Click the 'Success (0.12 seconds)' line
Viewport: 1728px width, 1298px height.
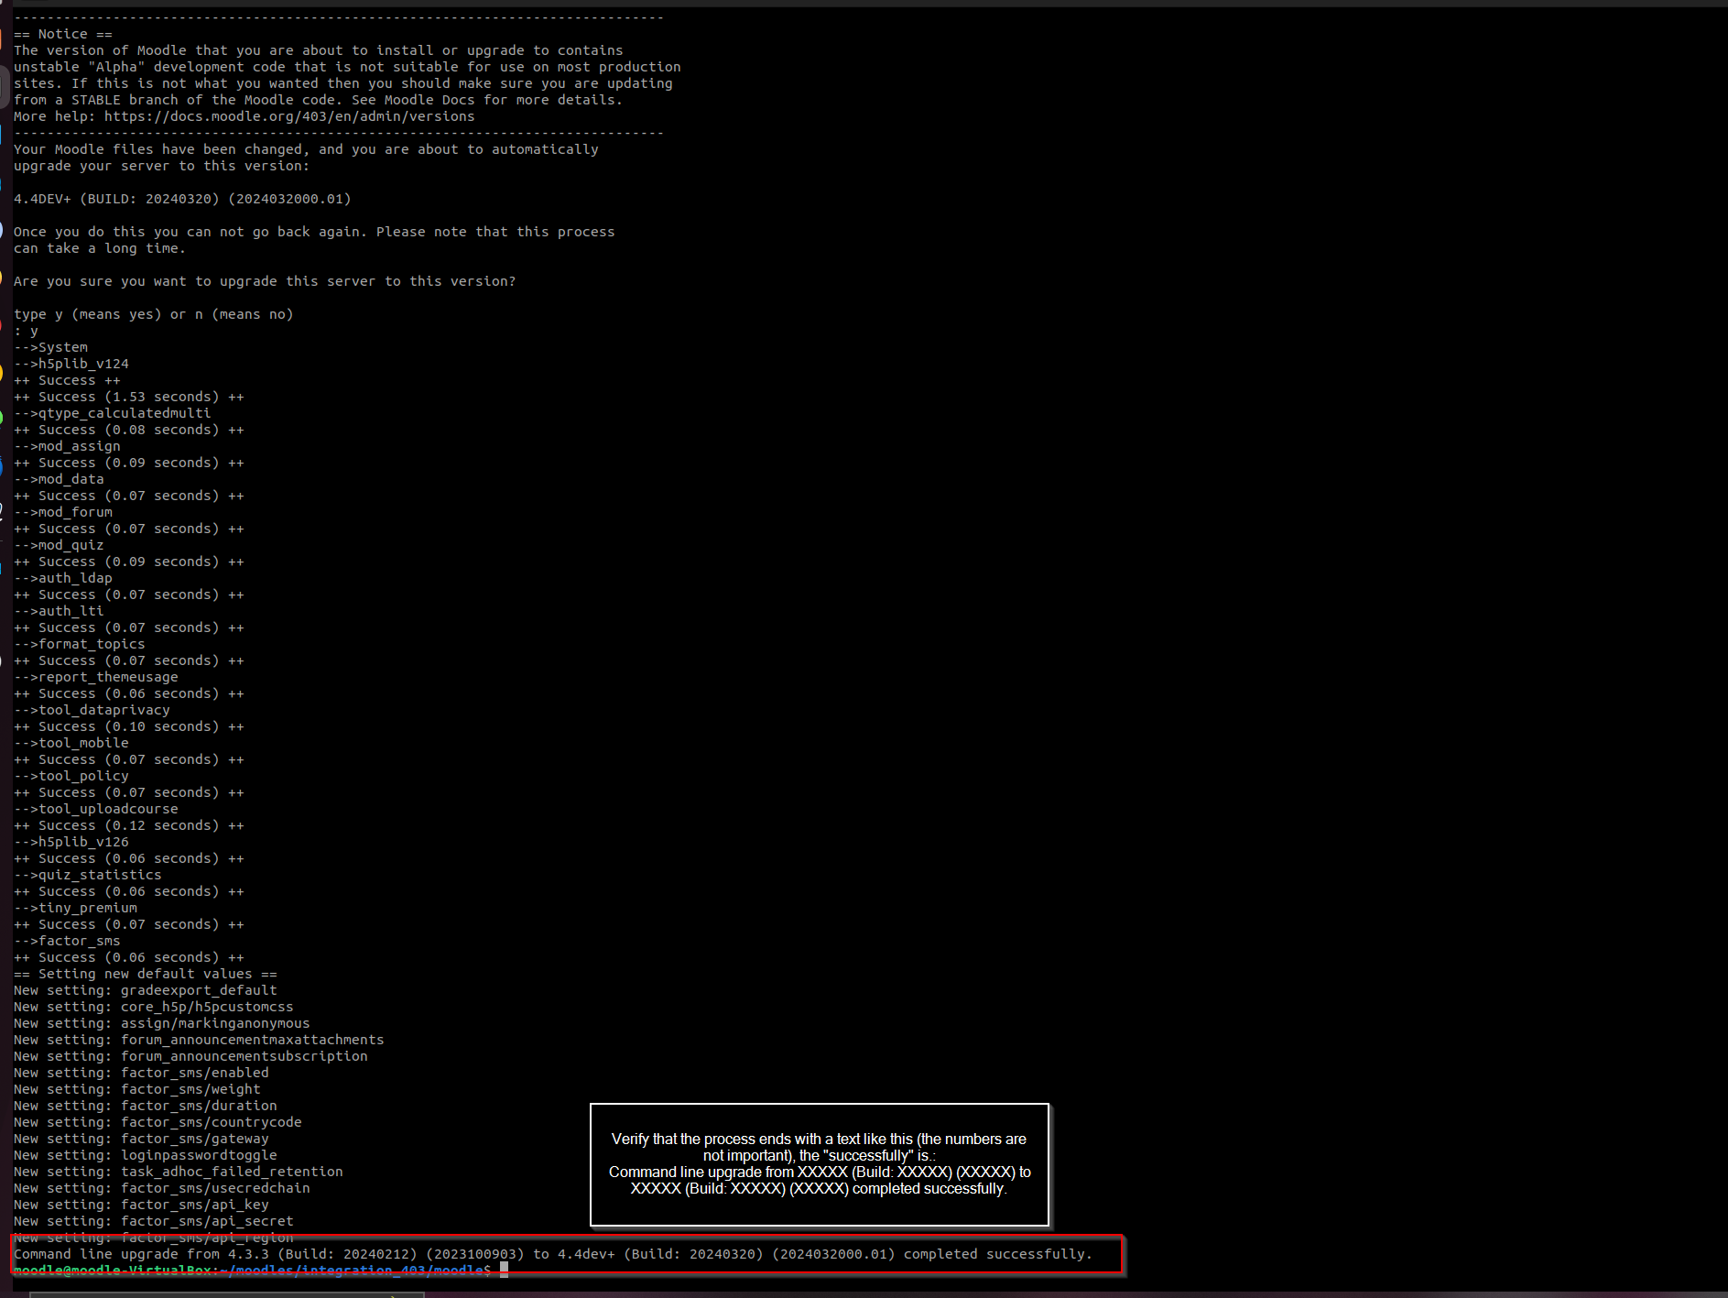pyautogui.click(x=129, y=825)
